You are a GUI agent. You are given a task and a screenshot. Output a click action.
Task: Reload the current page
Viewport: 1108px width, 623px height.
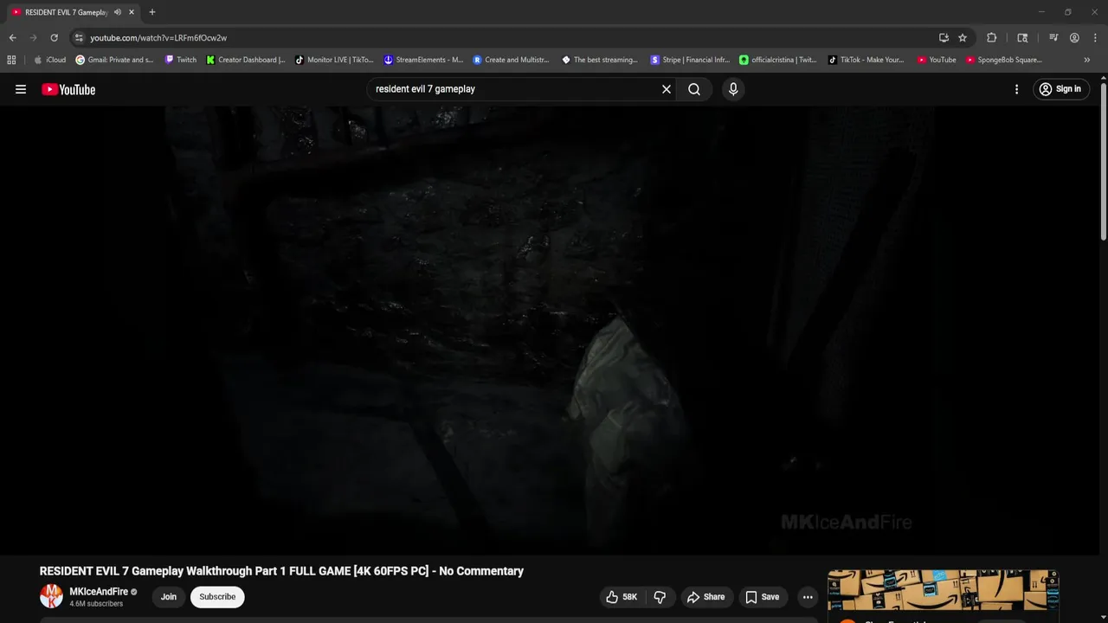coord(55,38)
